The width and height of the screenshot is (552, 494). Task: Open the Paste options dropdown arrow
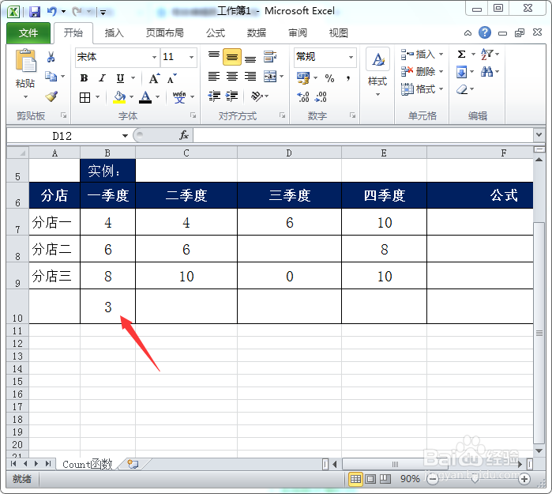[x=25, y=97]
